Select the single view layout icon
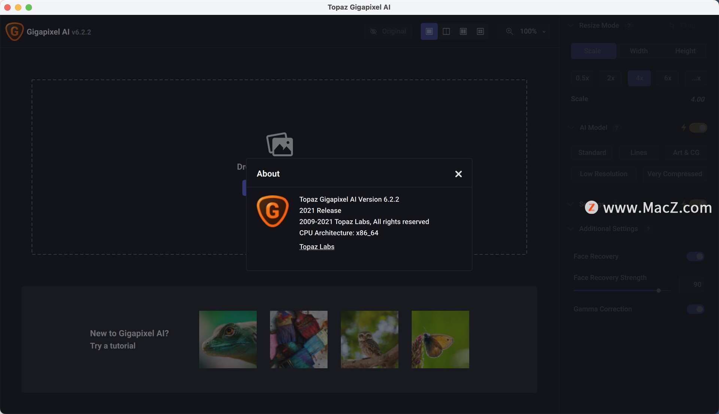Viewport: 719px width, 414px height. coord(429,31)
